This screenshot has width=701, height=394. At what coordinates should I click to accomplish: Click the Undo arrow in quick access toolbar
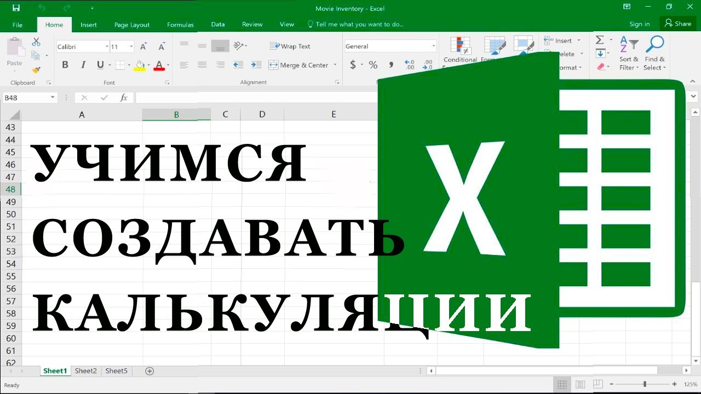pyautogui.click(x=42, y=8)
